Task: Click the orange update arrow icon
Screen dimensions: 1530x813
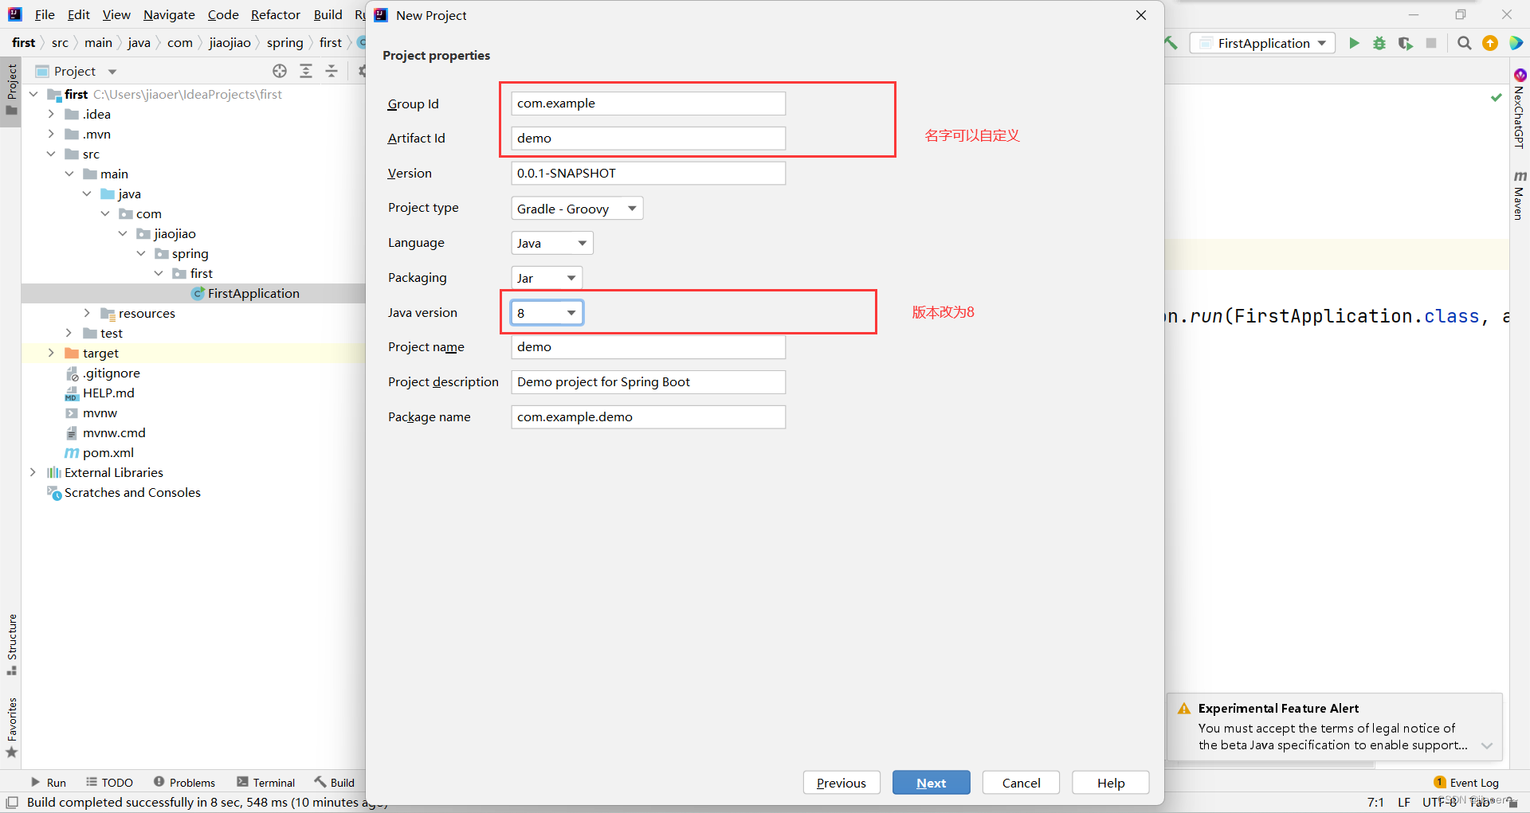Action: [1490, 43]
